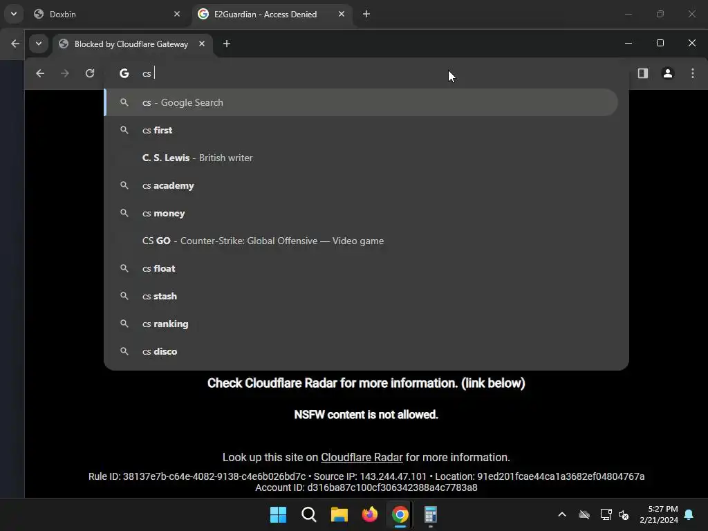The width and height of the screenshot is (708, 531).
Task: Close the E2Guardian - Access Denied tab
Action: click(342, 14)
